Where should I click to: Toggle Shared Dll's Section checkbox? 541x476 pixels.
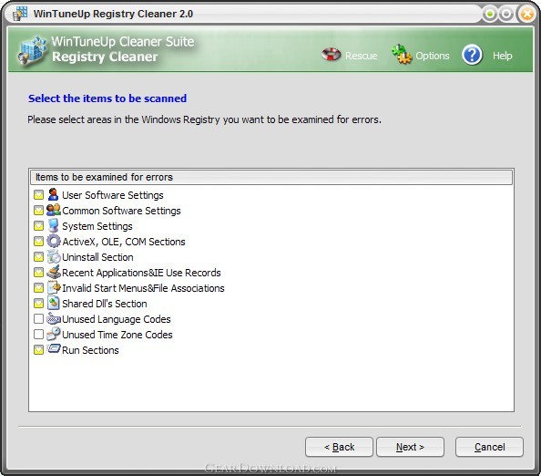pos(38,304)
